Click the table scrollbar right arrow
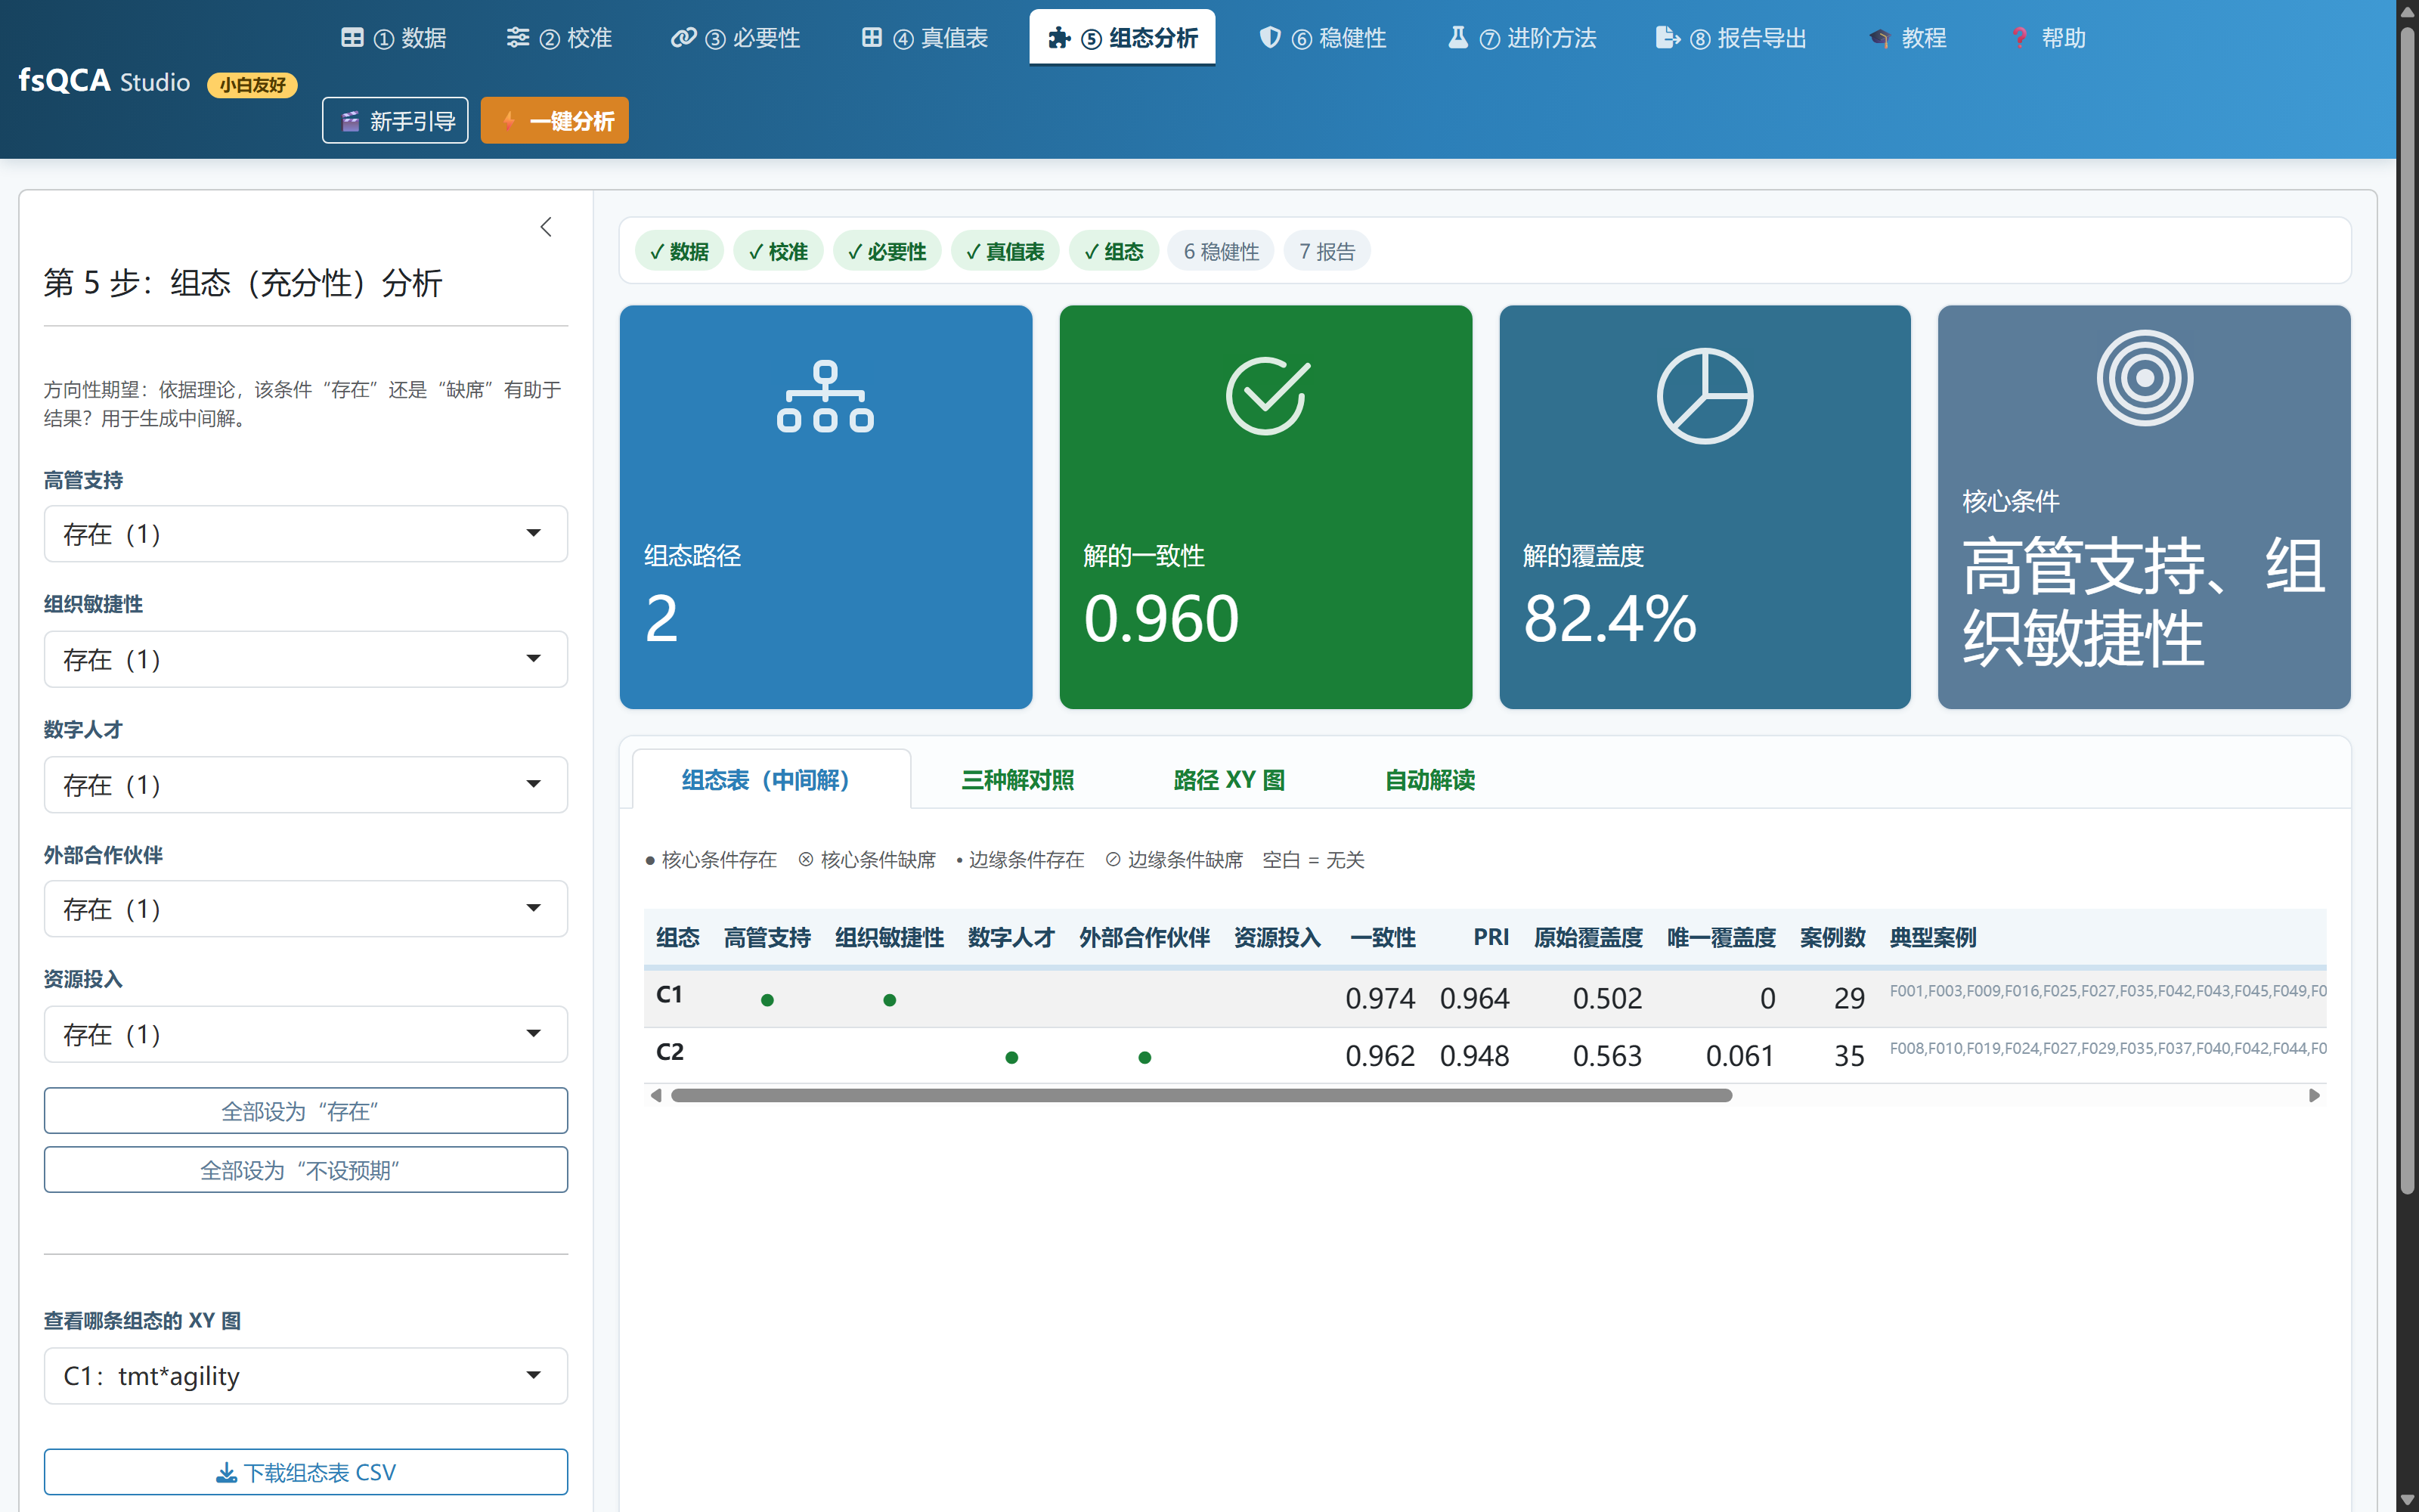2419x1512 pixels. click(x=2314, y=1096)
